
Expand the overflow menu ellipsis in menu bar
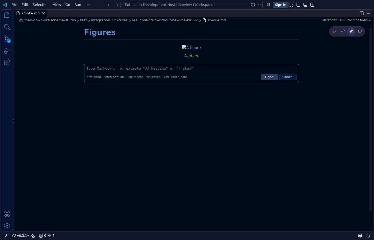[88, 5]
